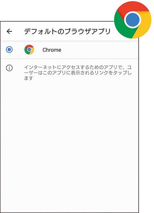This screenshot has height=213, width=154.
Task: Click the final description word ます
Action: (x=28, y=78)
